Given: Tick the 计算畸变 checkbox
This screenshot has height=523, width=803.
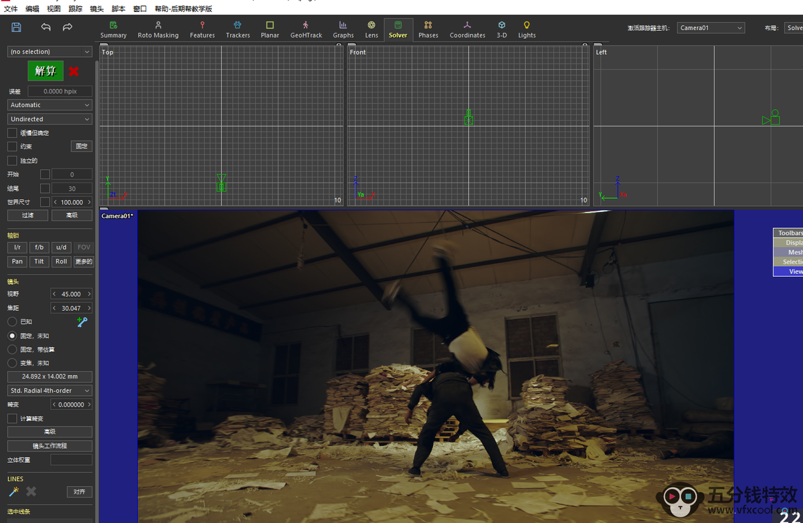Looking at the screenshot, I should 12,418.
